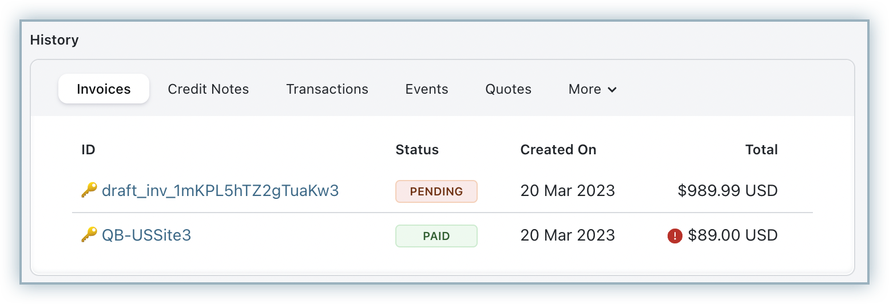This screenshot has height=304, width=889.
Task: Go to the Events tab
Action: point(427,89)
